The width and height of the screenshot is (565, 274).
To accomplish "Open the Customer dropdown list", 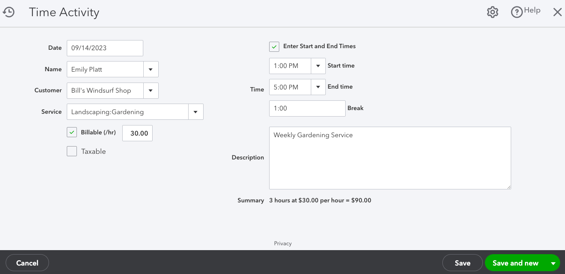I will (x=151, y=91).
